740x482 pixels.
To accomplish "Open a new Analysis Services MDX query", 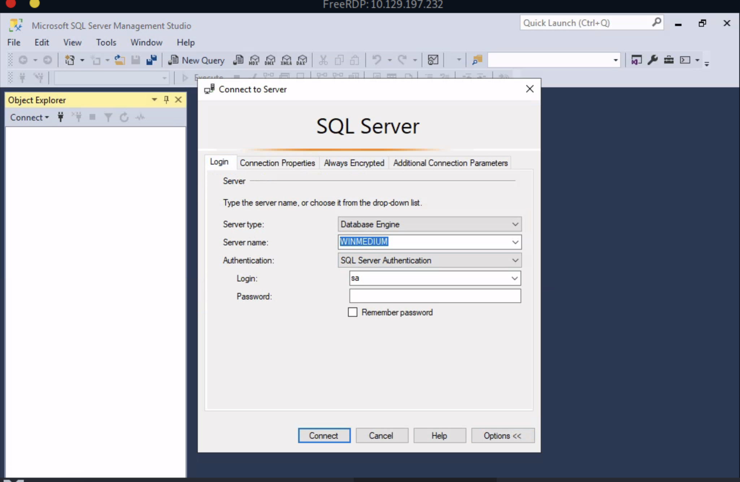I will [x=254, y=60].
